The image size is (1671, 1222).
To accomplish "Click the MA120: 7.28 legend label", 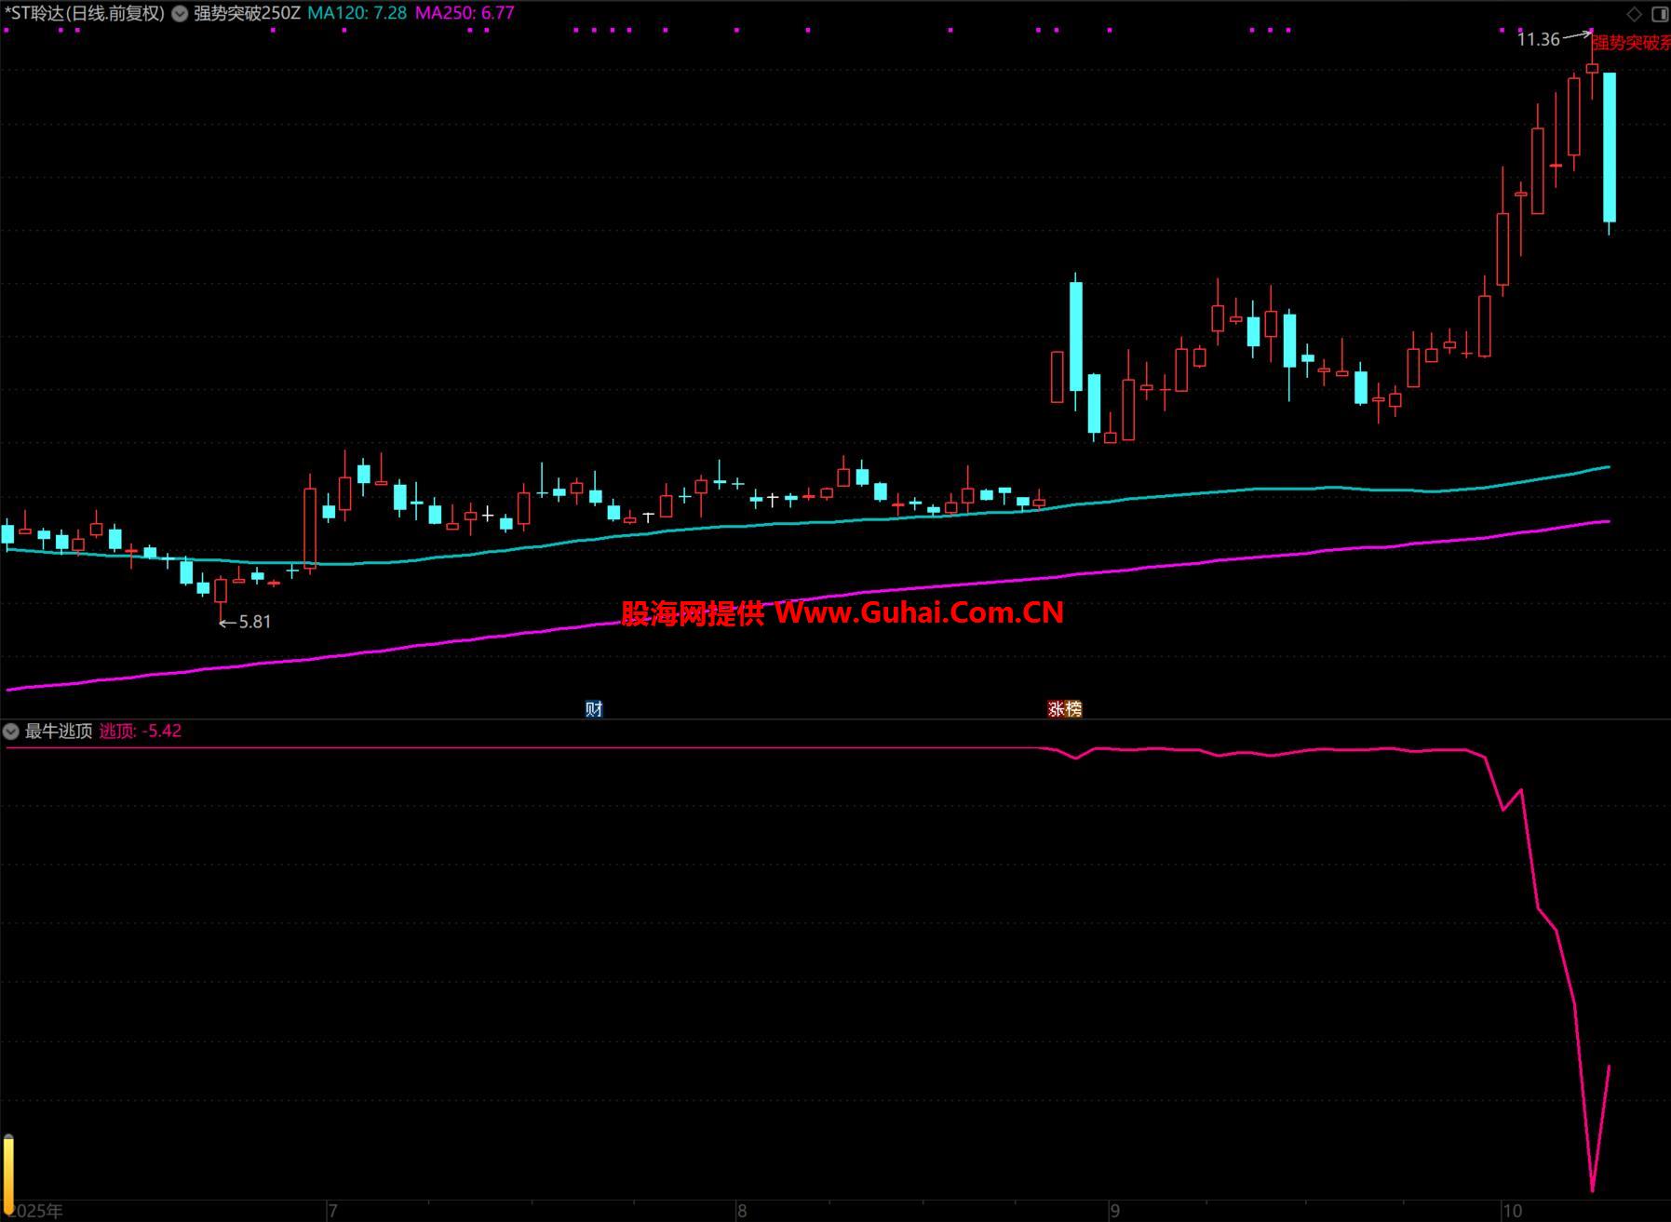I will click(357, 13).
